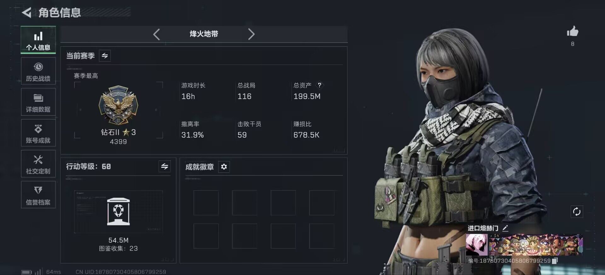Toggle the 行动等级 display switch

tap(164, 166)
